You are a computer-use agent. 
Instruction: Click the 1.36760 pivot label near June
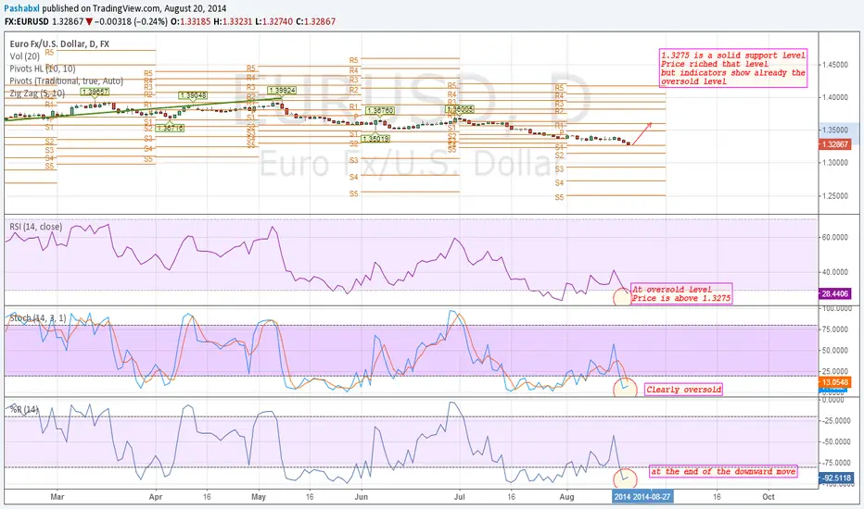(x=380, y=111)
